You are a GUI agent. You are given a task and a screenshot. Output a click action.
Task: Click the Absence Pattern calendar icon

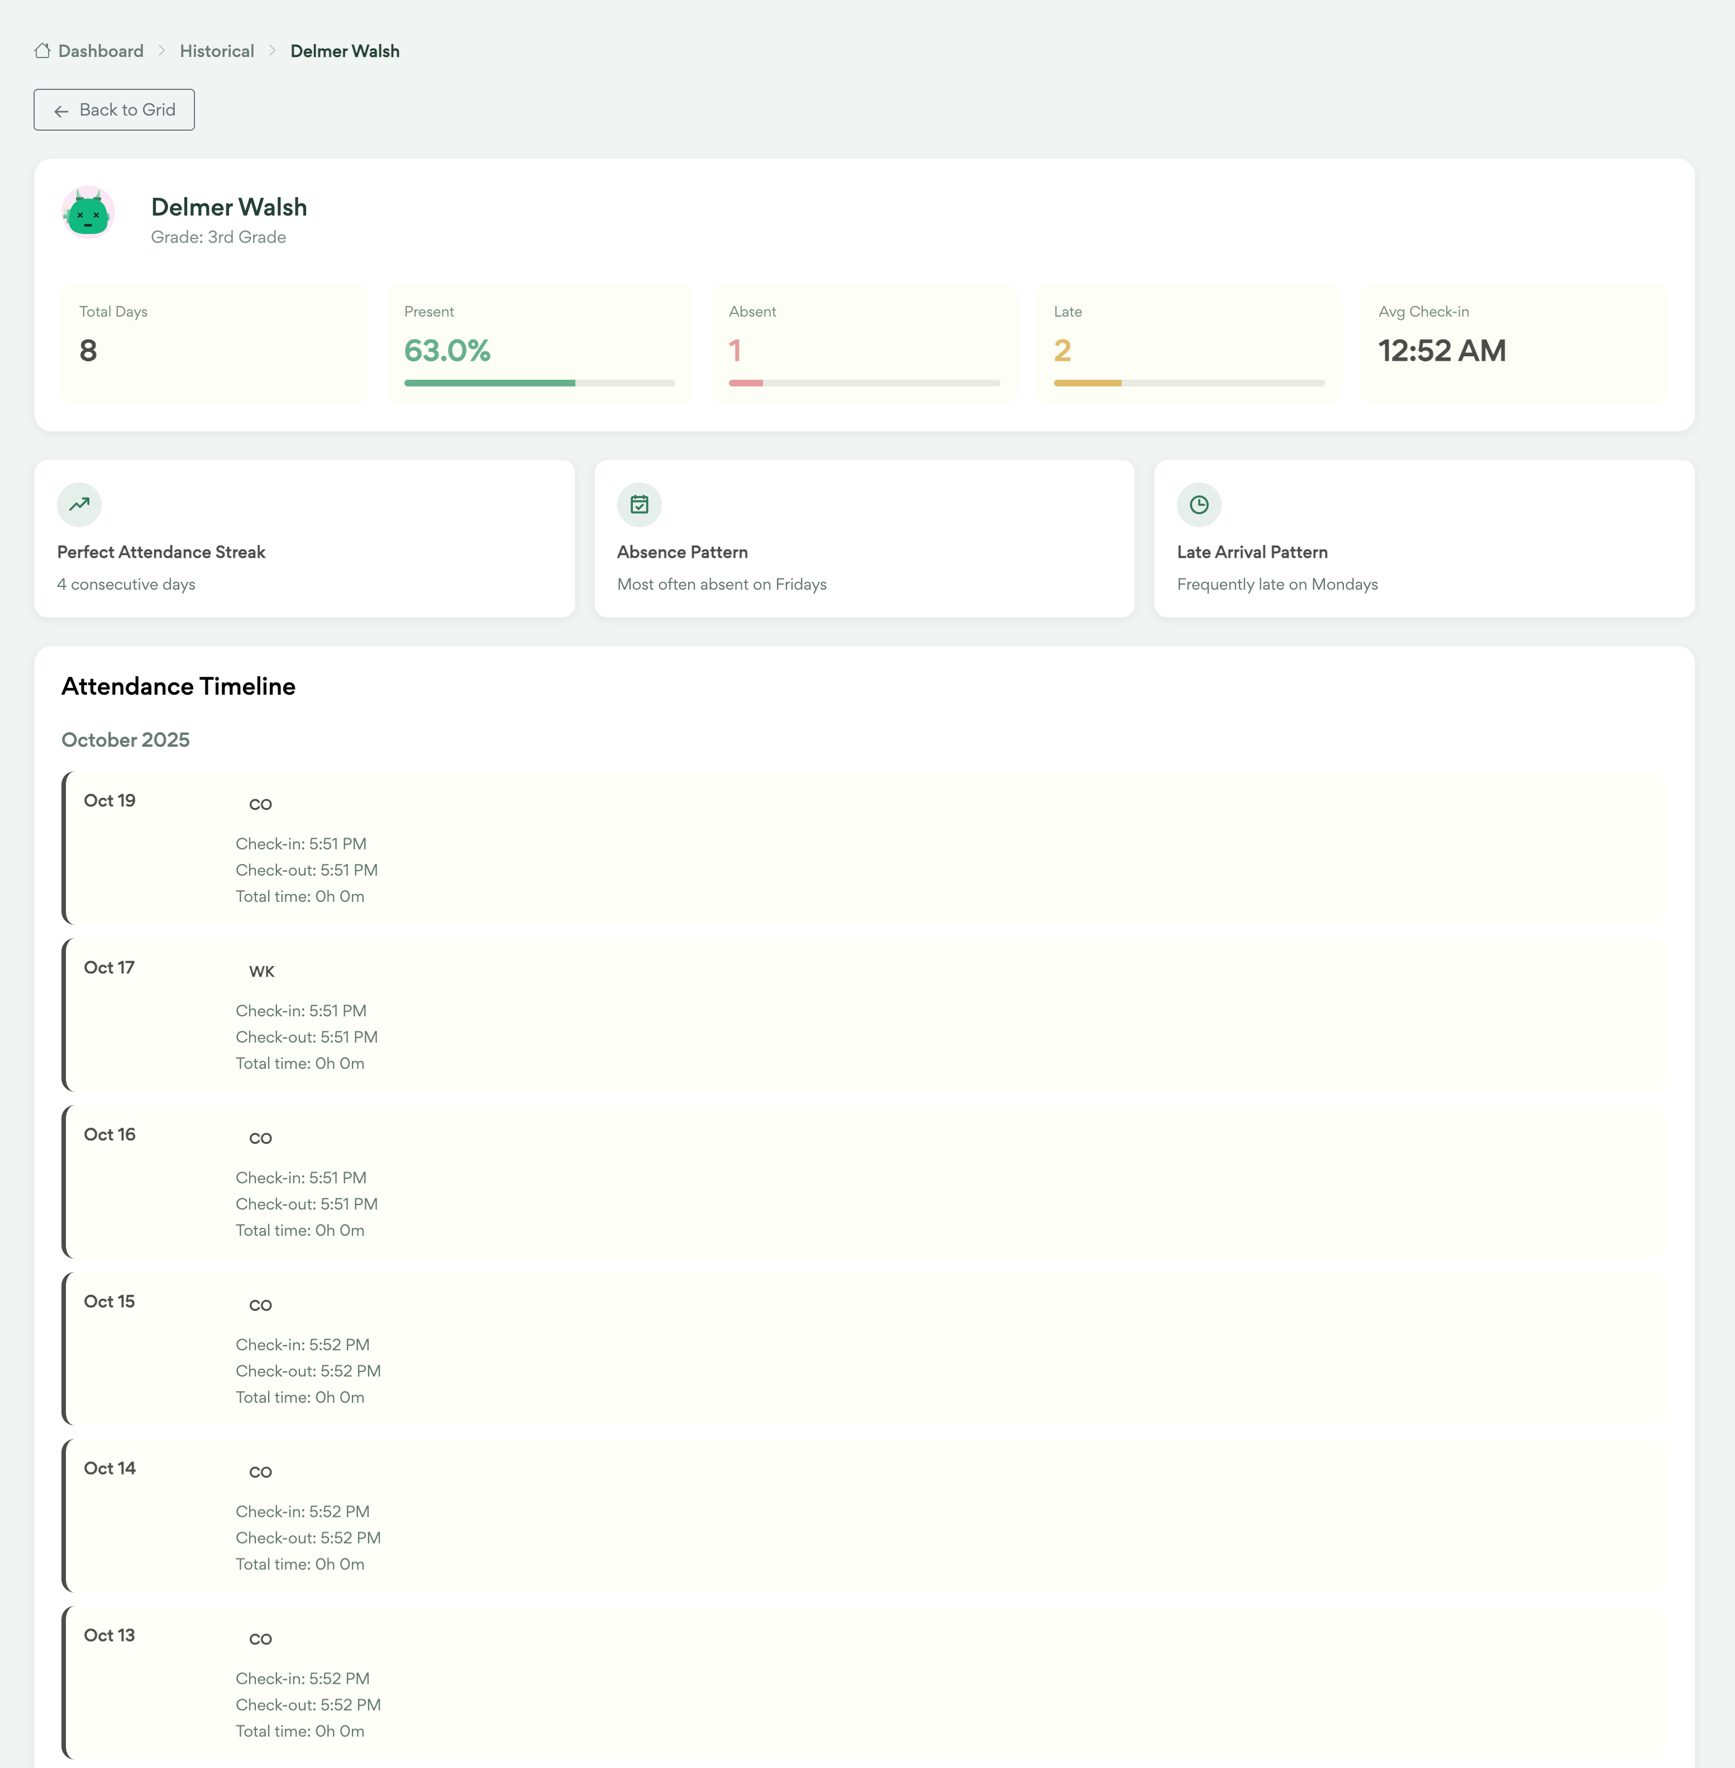tap(639, 505)
